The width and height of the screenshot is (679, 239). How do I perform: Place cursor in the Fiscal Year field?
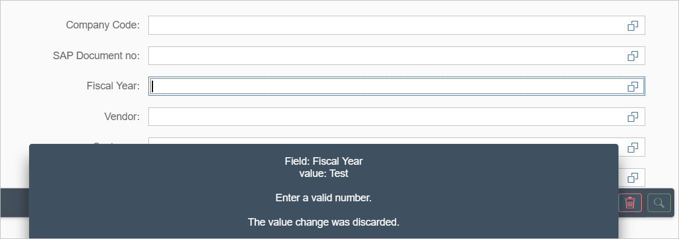pos(385,86)
